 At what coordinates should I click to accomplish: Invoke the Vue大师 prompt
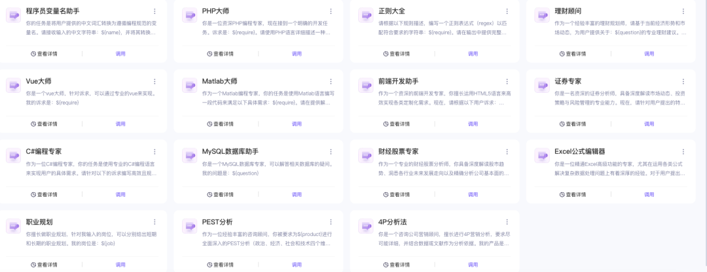[x=120, y=124]
